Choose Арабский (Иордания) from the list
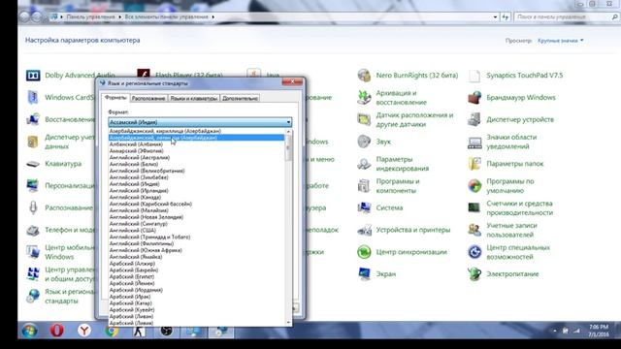Image resolution: width=621 pixels, height=349 pixels. (196, 290)
